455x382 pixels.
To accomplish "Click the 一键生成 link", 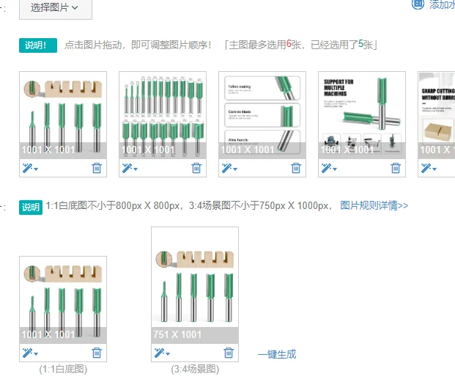I will pyautogui.click(x=277, y=354).
